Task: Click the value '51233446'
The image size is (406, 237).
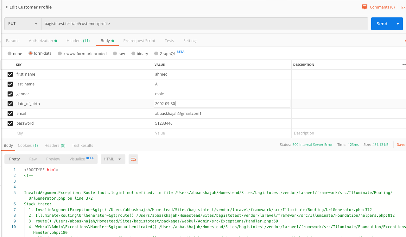Action: pos(164,123)
